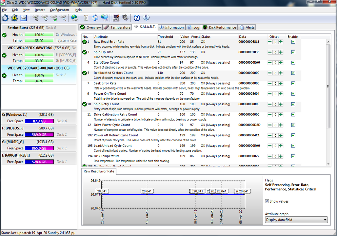Click the globe over disk toolbar icon
337x236 pixels.
coord(74,18)
